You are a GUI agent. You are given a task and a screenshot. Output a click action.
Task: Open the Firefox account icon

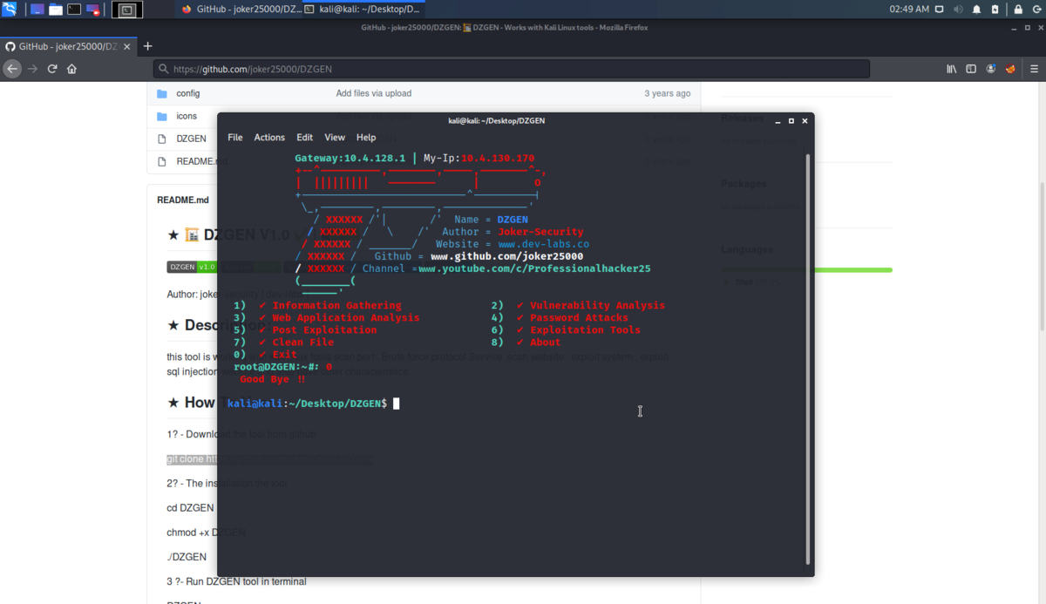991,69
